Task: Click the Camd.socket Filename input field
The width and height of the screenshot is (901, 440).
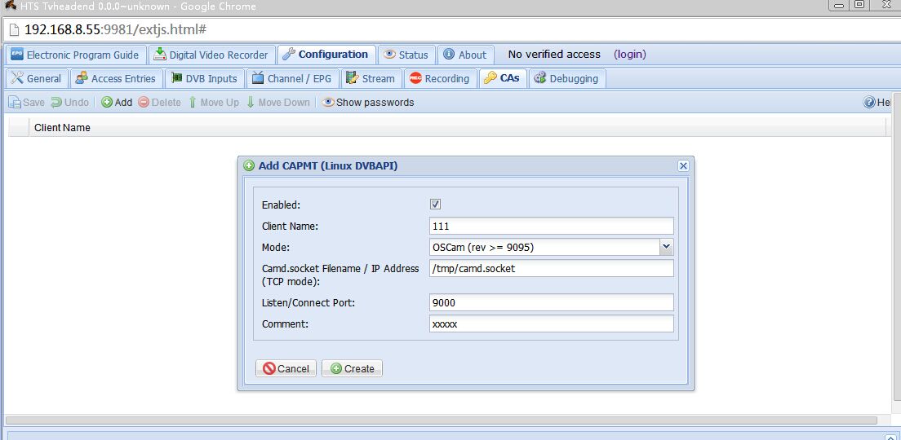Action: tap(551, 268)
